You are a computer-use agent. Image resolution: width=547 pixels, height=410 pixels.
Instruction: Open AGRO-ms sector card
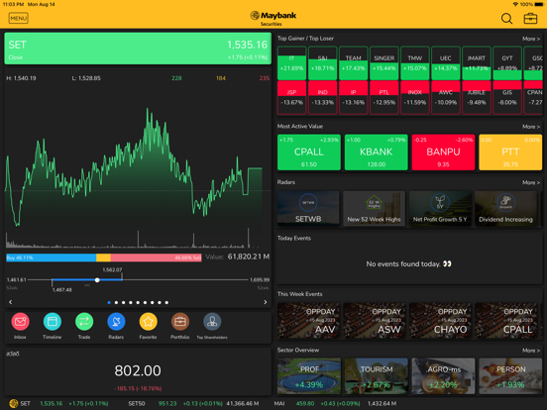pos(443,376)
